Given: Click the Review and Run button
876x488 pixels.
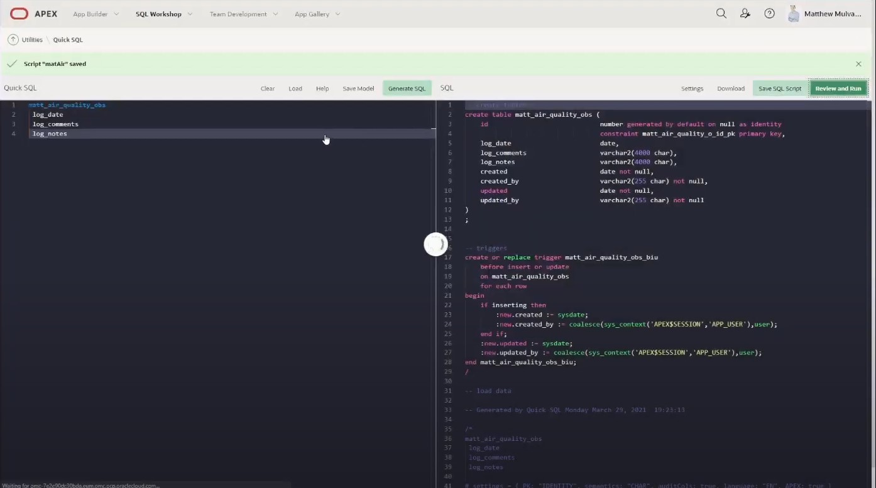Looking at the screenshot, I should [838, 89].
